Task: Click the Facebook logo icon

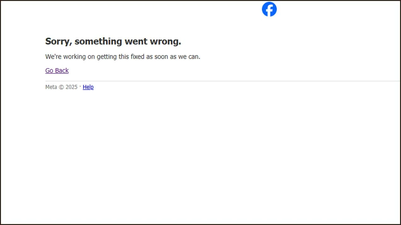Action: point(269,9)
